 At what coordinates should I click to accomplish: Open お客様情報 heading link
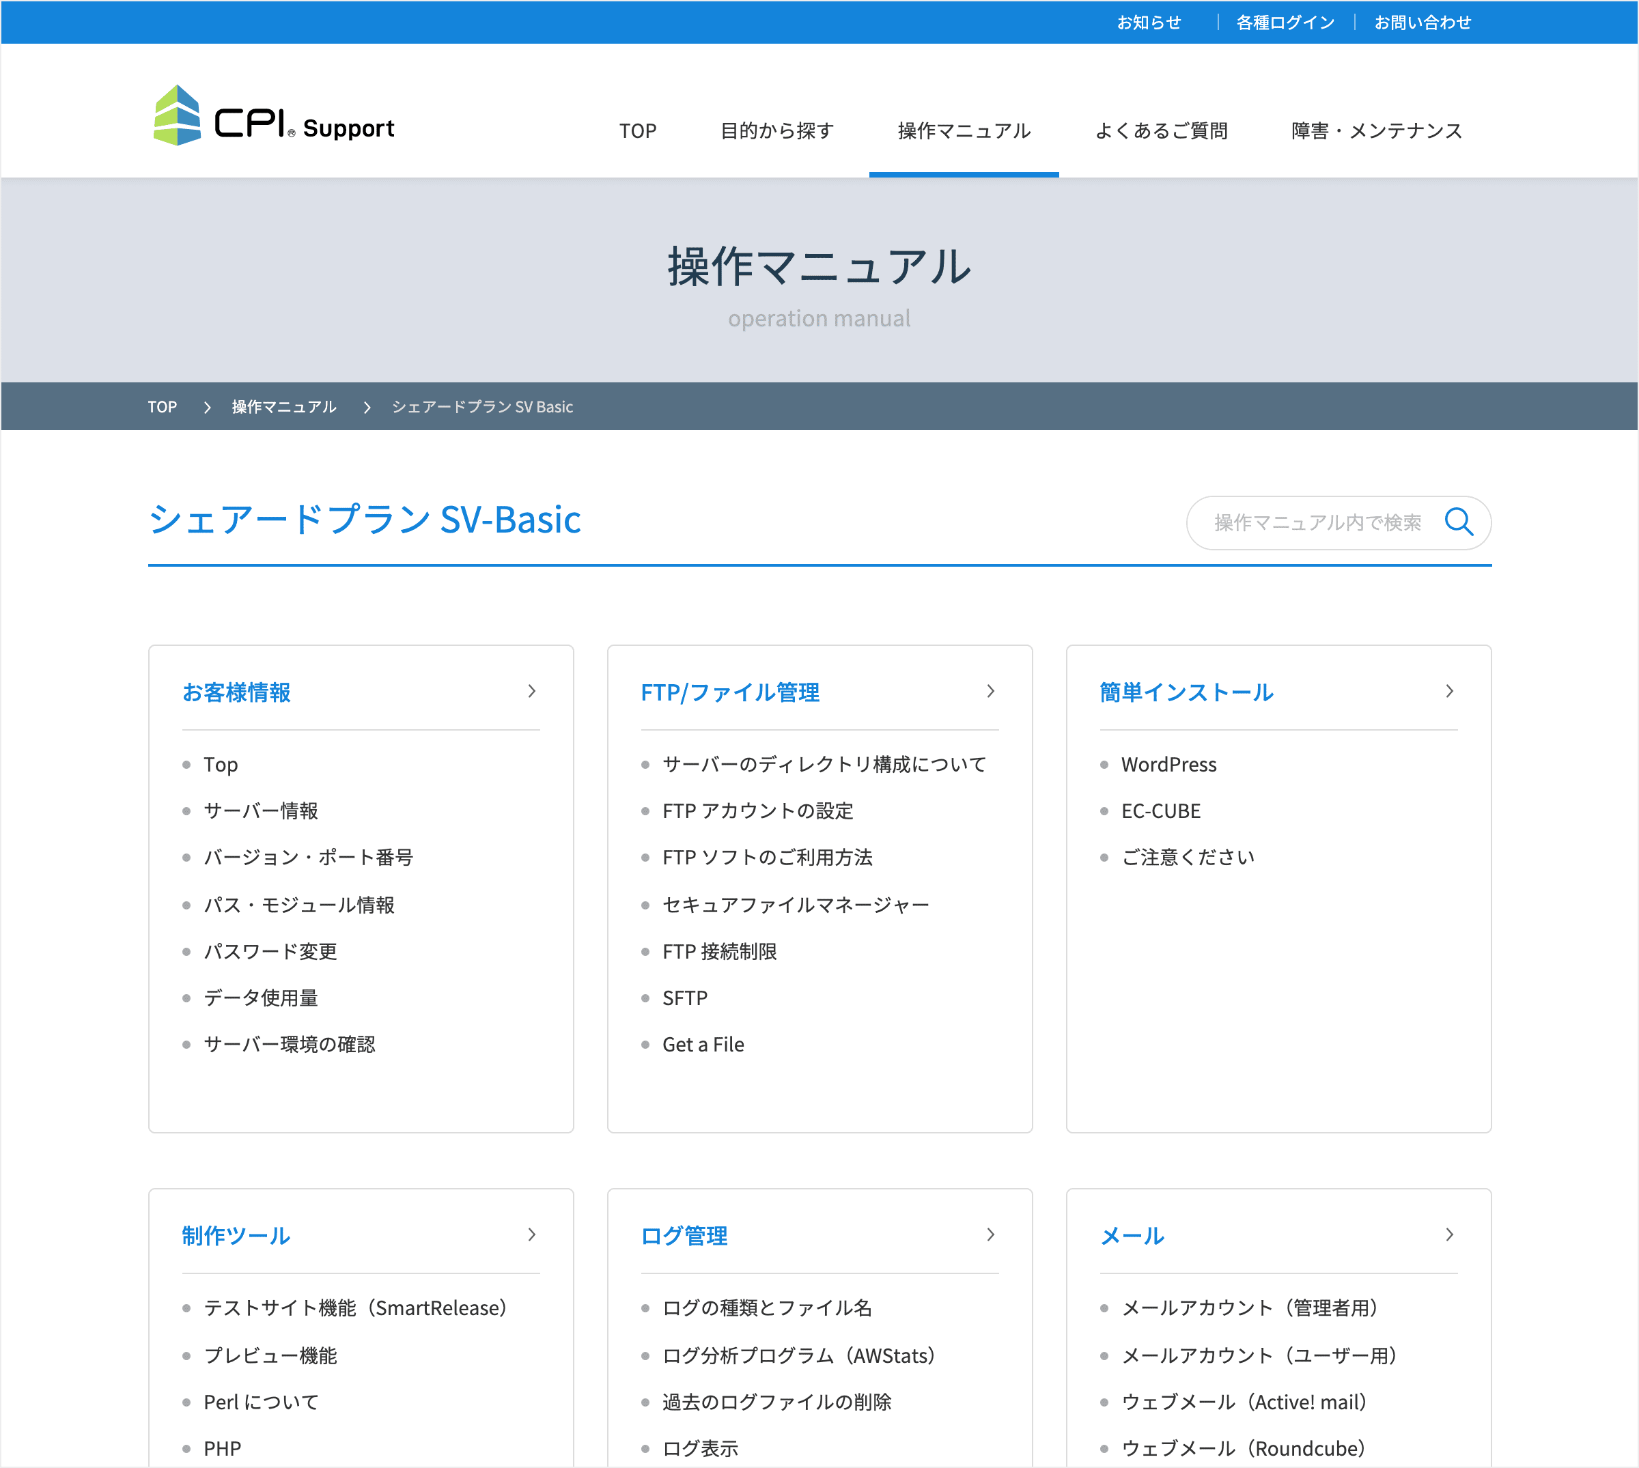tap(236, 692)
